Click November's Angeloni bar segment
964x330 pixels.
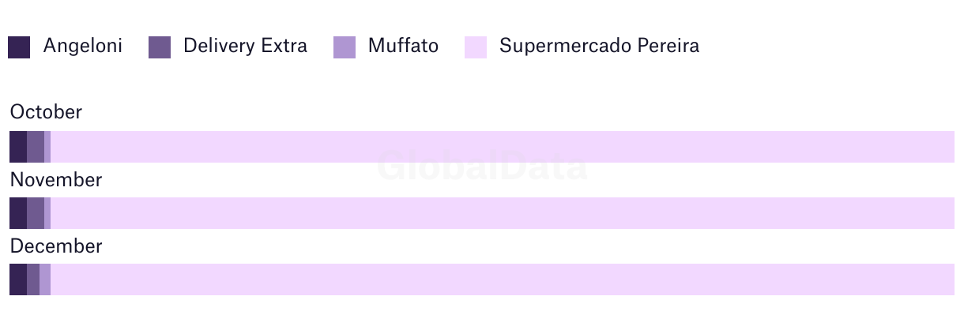[18, 213]
